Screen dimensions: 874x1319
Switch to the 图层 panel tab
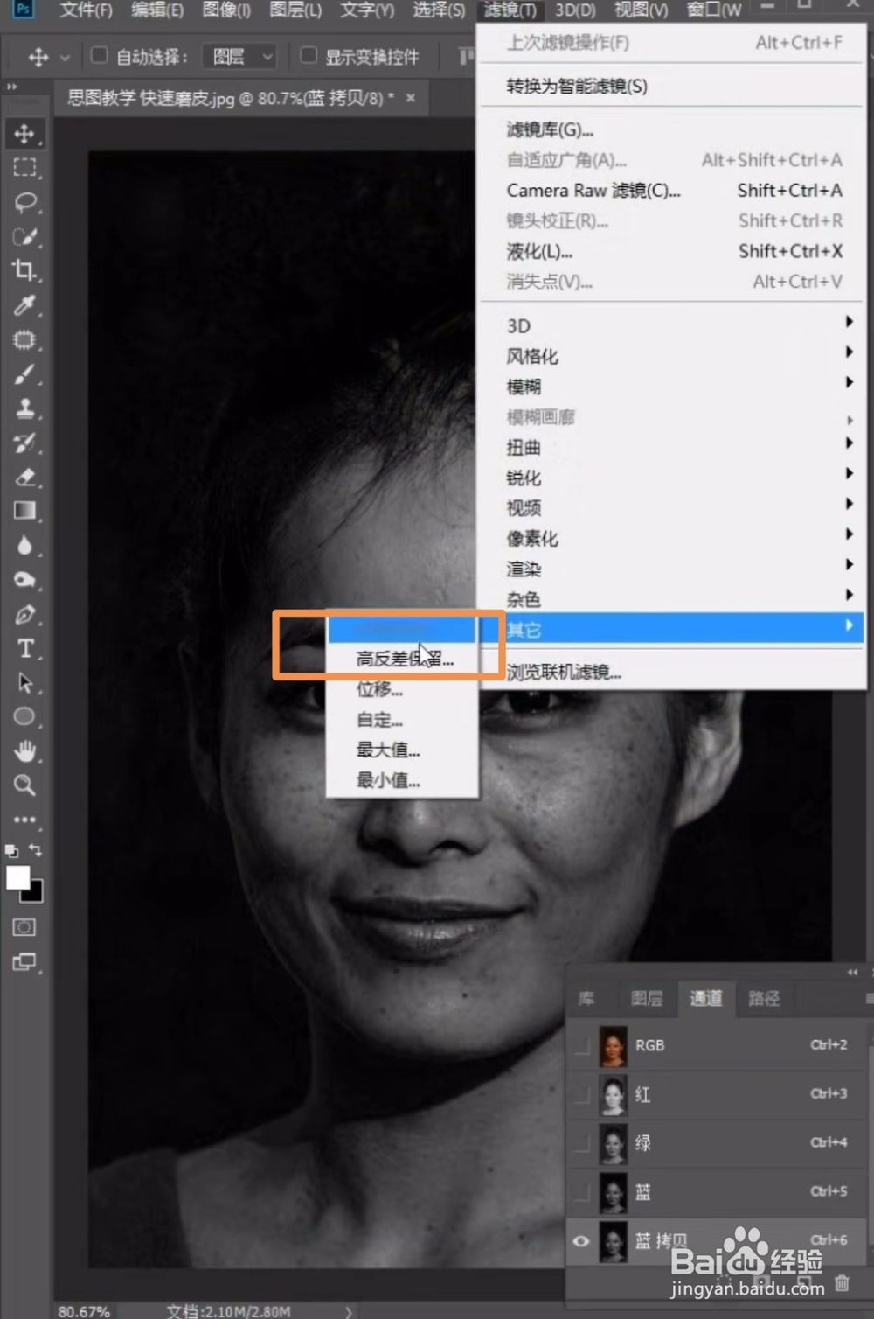click(647, 998)
